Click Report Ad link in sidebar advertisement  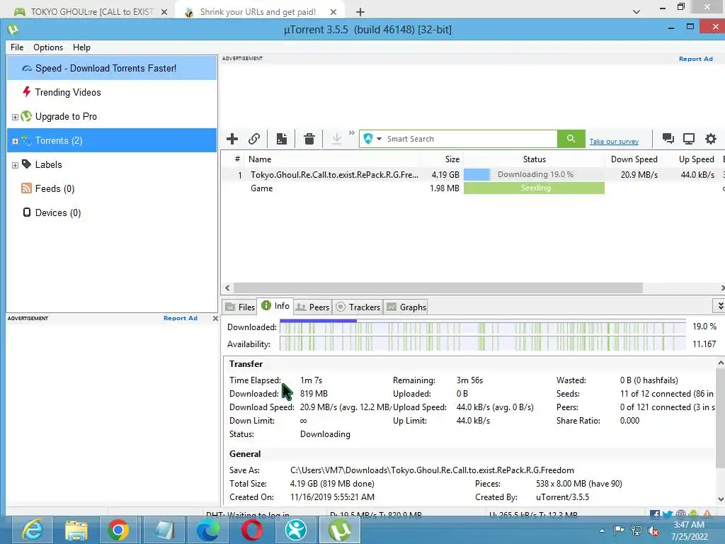[x=181, y=318]
